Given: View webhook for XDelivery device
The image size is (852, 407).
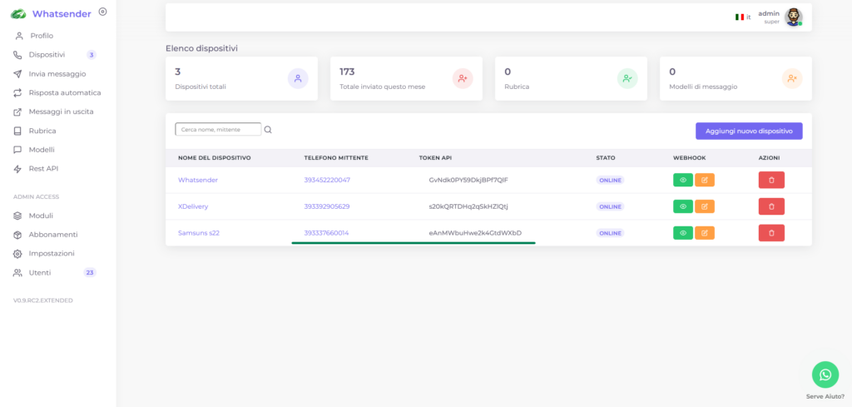Looking at the screenshot, I should coord(683,206).
